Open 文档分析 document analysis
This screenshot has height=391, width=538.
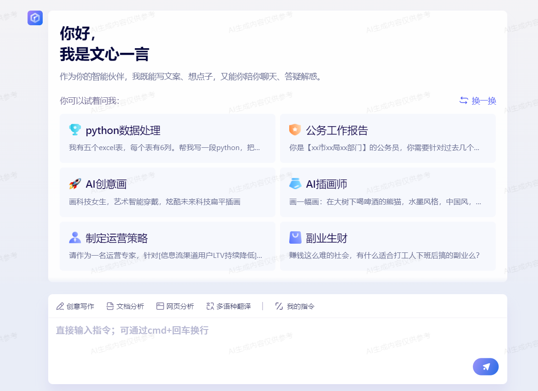point(125,306)
